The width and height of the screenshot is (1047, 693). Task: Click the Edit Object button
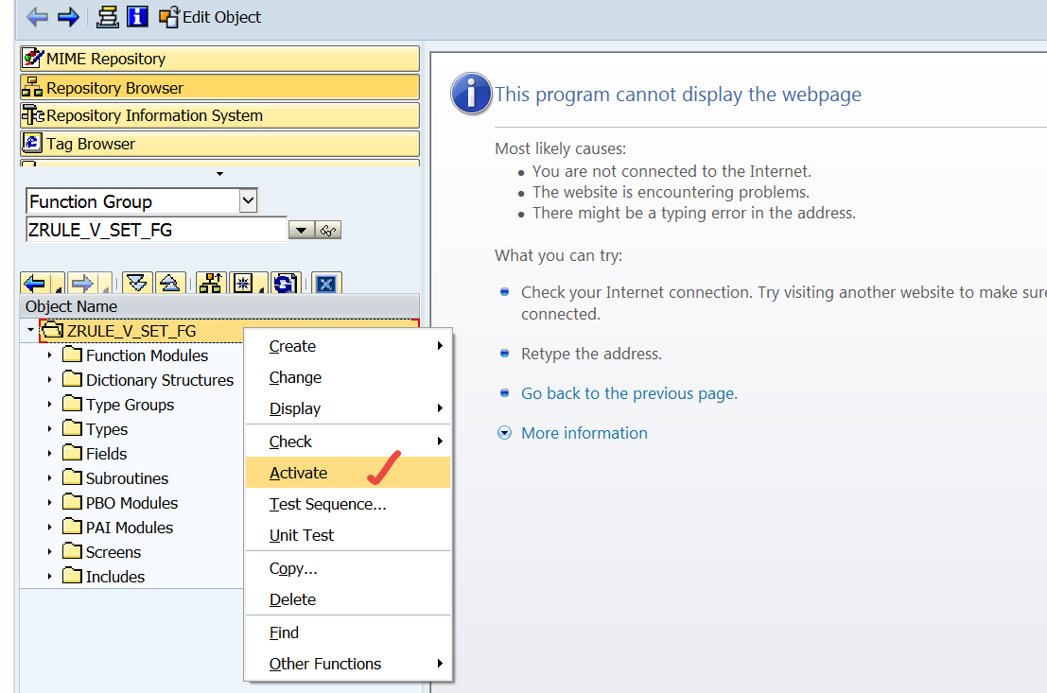pyautogui.click(x=210, y=17)
